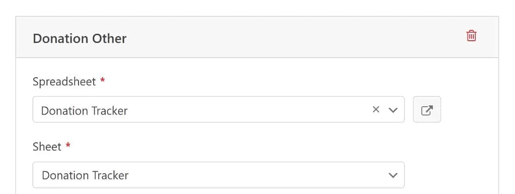
Task: Show the spreadsheet list using the down arrow
Action: coord(393,110)
